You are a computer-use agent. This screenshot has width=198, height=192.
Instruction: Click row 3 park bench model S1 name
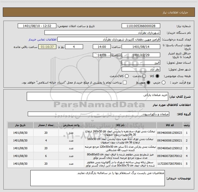120,148
